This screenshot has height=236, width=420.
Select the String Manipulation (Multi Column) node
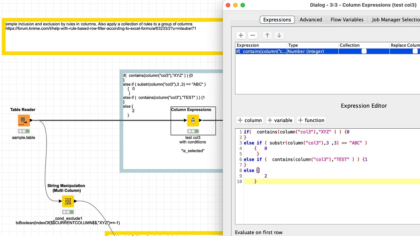(68, 201)
